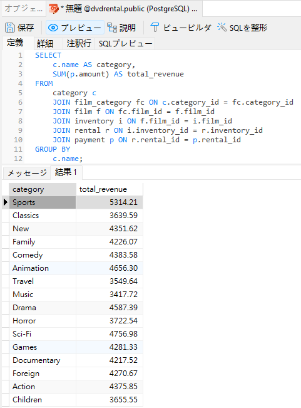The height and width of the screenshot is (408, 301).
Task: Select the Horror cell
Action: [x=43, y=321]
